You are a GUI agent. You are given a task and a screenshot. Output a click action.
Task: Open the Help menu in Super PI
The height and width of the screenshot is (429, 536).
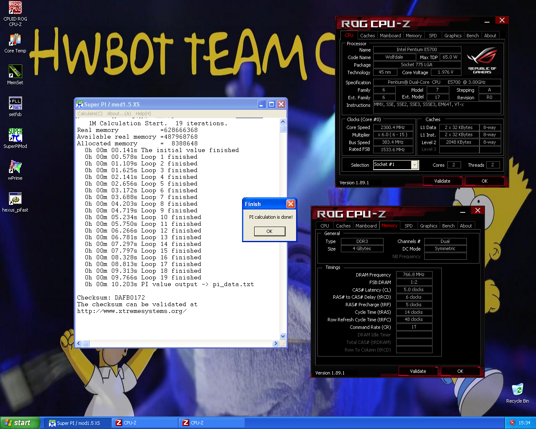click(143, 114)
